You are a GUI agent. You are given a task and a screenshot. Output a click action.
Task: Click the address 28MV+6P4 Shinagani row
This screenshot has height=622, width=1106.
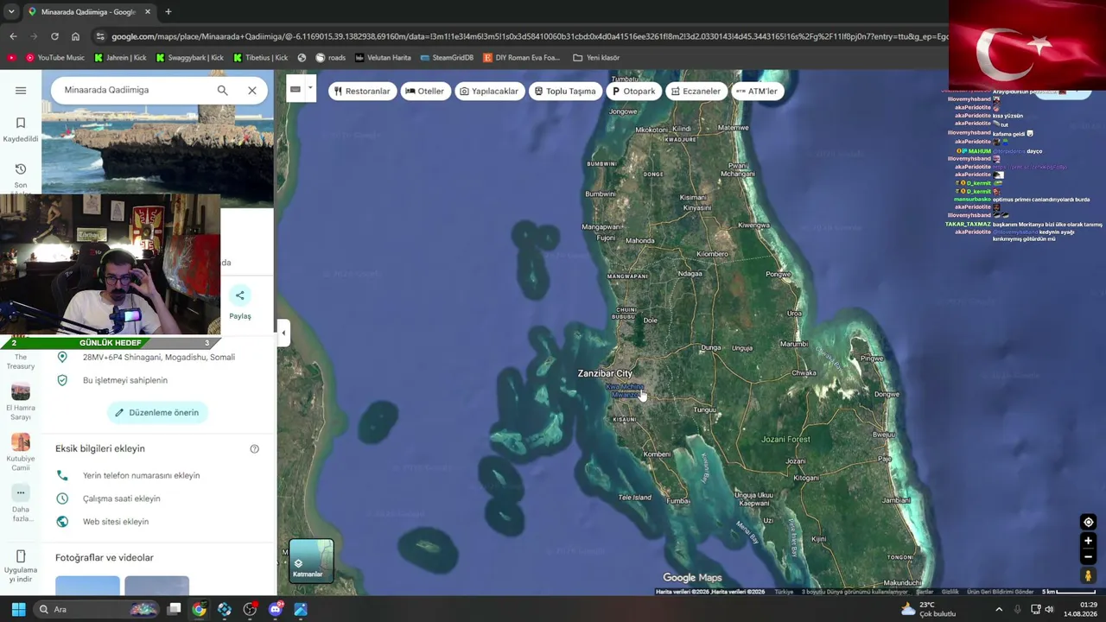159,357
